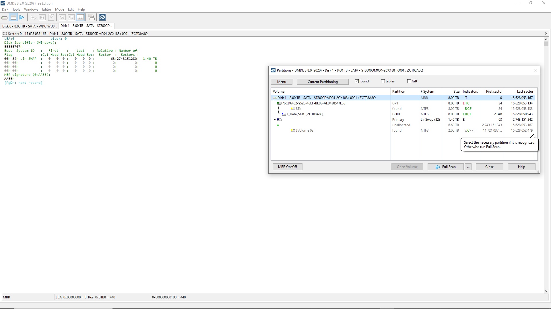551x309 pixels.
Task: Close the sector editor panel with X
Action: pos(546,33)
